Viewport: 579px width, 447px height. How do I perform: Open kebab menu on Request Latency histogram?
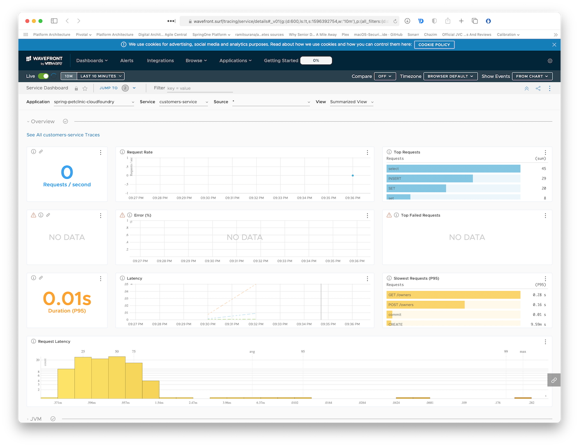click(x=545, y=342)
